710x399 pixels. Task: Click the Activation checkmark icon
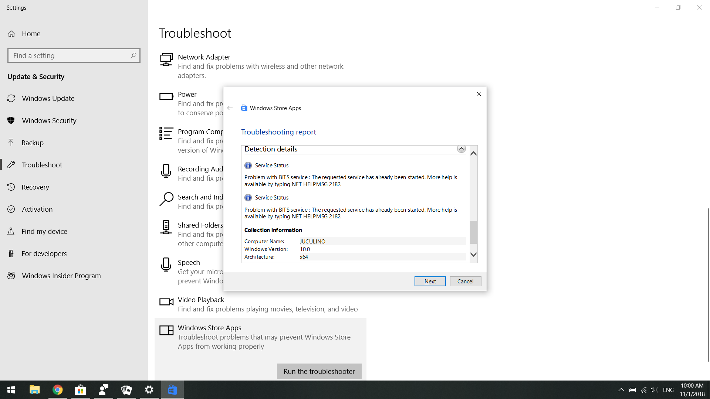pyautogui.click(x=11, y=209)
